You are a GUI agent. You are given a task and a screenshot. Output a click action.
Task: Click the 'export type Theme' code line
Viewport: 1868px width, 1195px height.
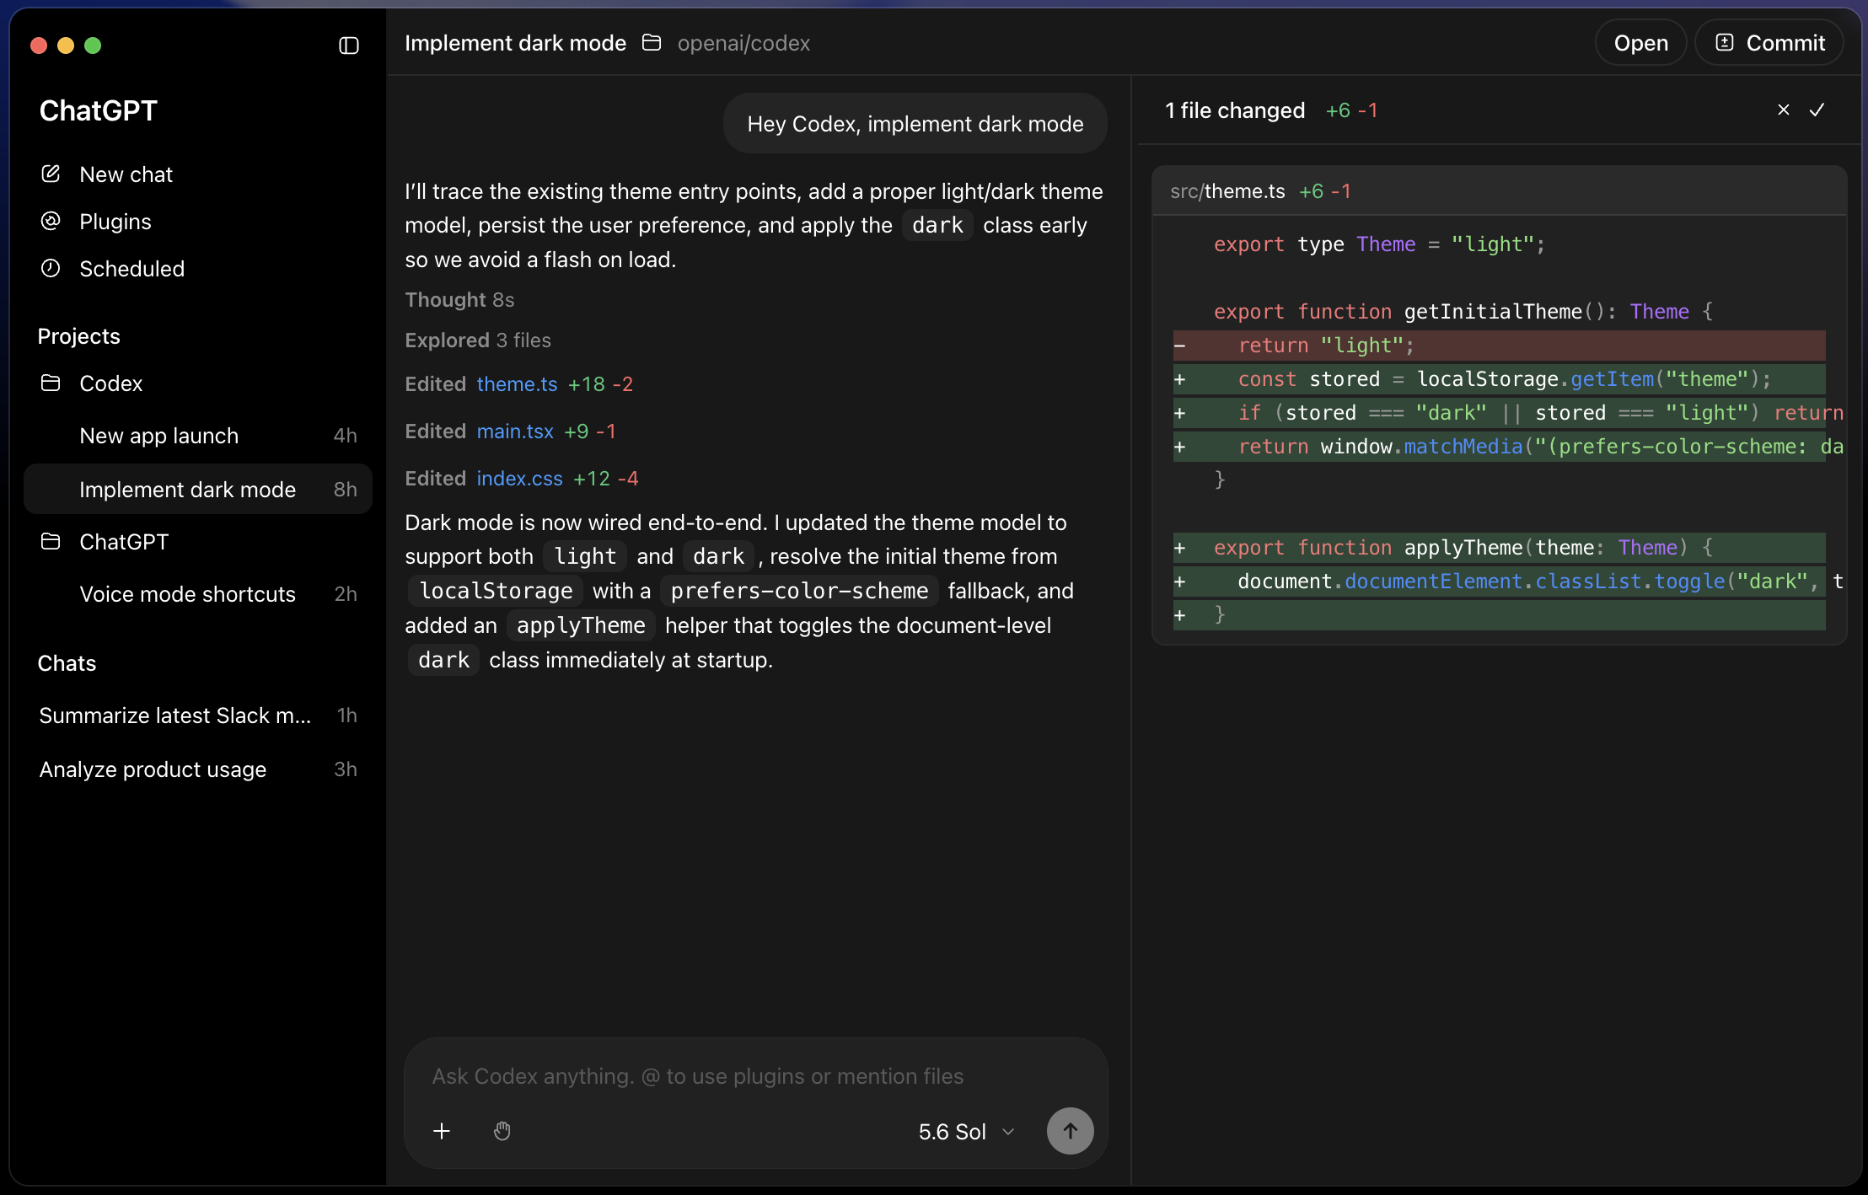point(1379,244)
